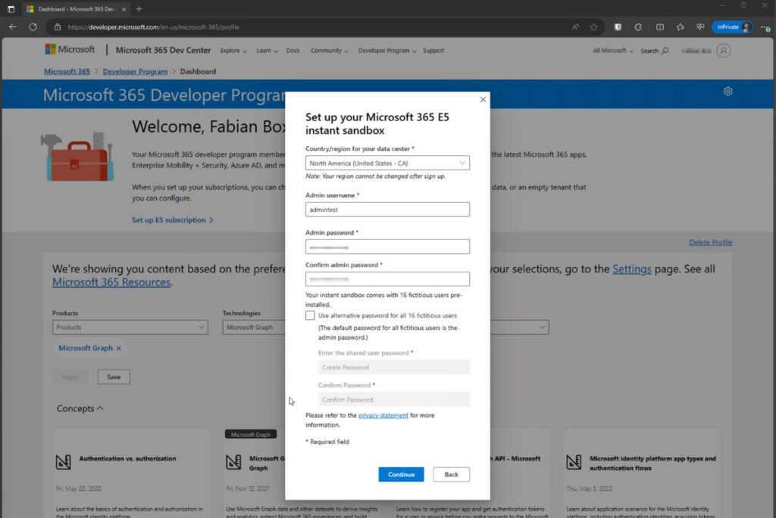Screen dimensions: 776x518
Task: Open the Country/region data center dropdown
Action: pyautogui.click(x=387, y=162)
